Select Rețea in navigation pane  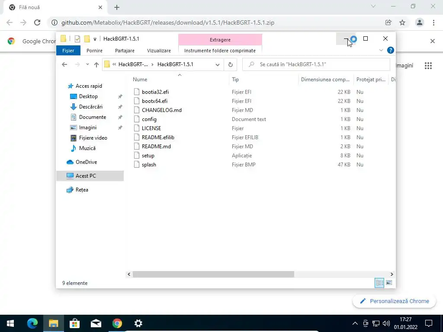tap(82, 190)
